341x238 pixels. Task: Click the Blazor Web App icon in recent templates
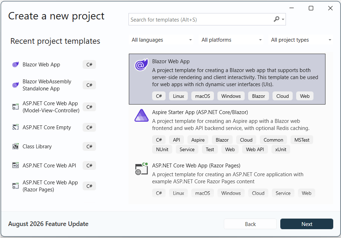click(16, 65)
